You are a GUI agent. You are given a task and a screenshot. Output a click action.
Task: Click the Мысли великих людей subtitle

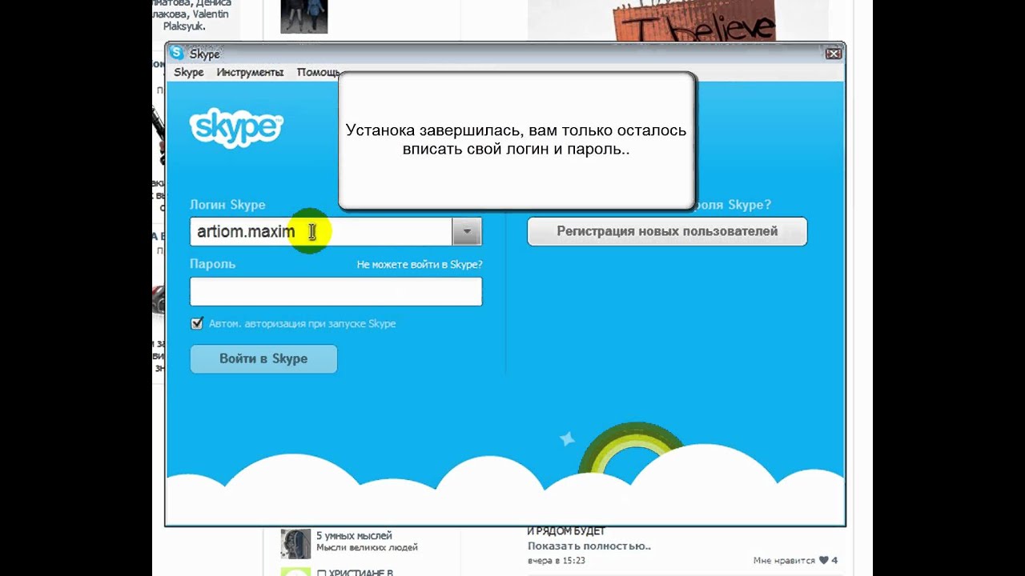coord(367,548)
